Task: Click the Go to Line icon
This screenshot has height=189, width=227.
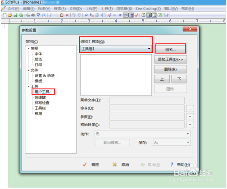Action: coord(103,15)
